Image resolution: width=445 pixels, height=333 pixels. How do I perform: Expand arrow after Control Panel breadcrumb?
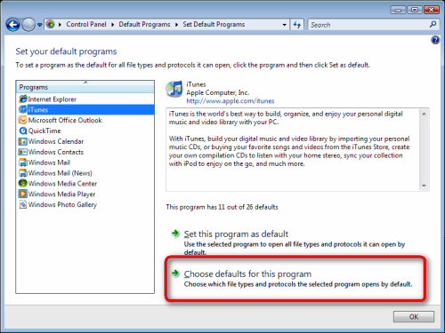113,25
